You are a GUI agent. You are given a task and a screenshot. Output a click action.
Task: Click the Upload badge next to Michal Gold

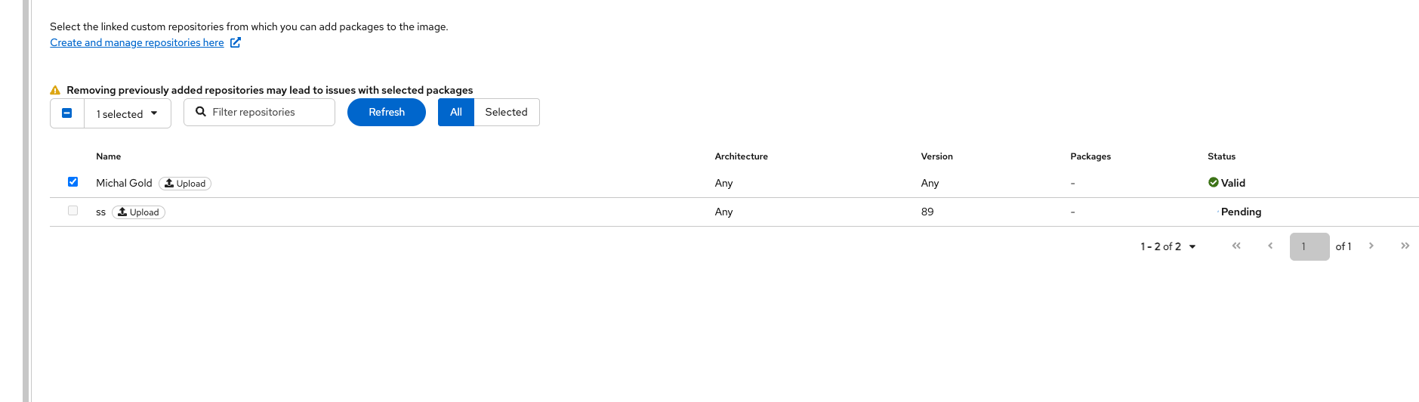185,184
